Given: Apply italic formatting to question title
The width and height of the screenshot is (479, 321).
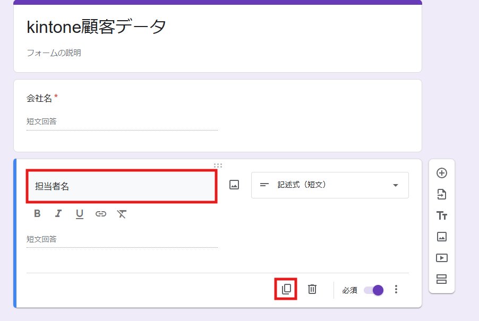Looking at the screenshot, I should pos(58,214).
